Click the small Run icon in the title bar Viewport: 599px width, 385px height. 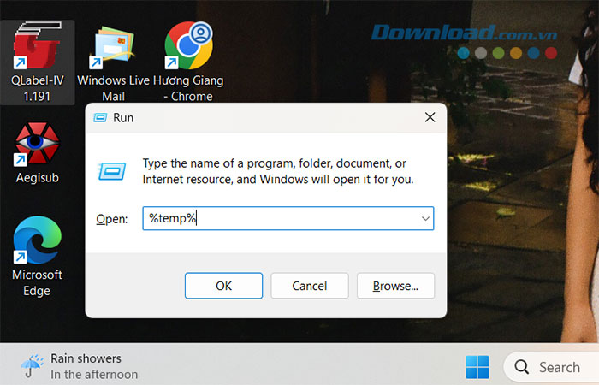(102, 118)
